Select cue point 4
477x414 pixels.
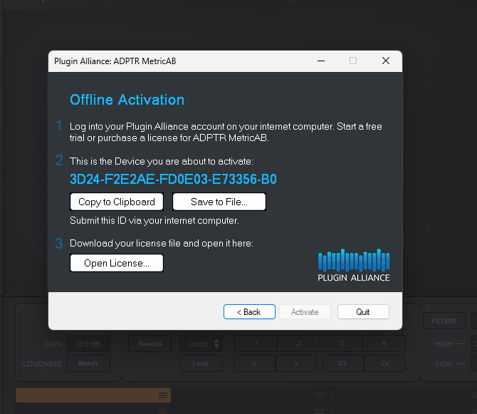point(384,343)
